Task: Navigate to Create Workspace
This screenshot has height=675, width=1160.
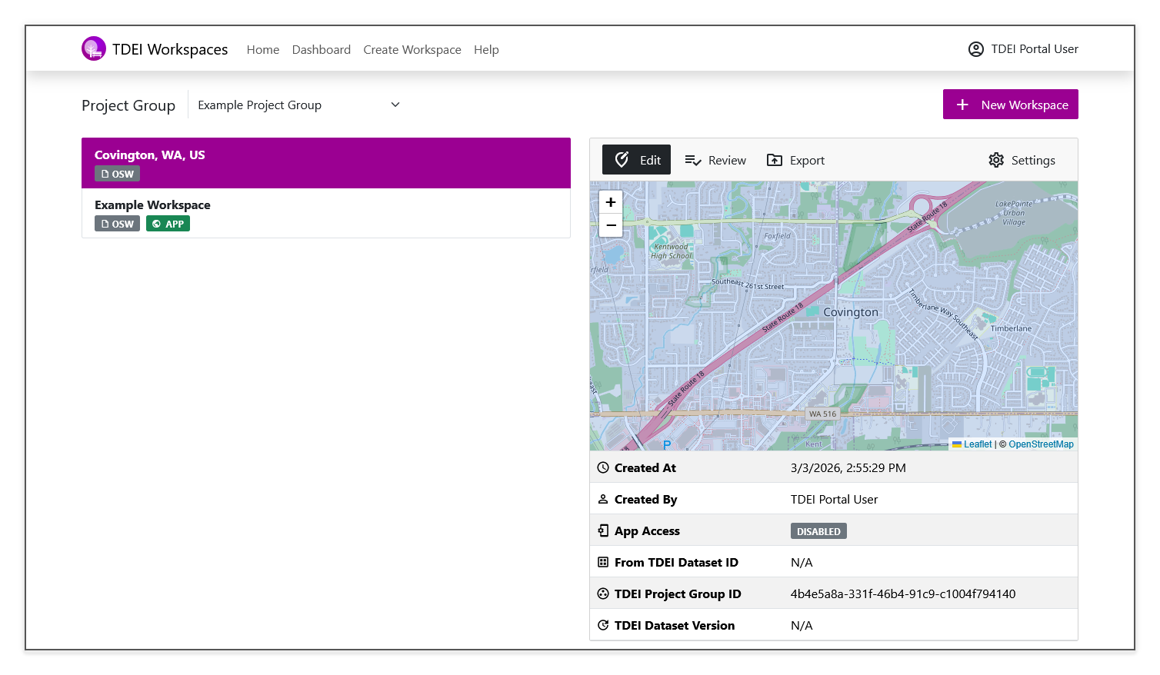Action: pos(412,49)
